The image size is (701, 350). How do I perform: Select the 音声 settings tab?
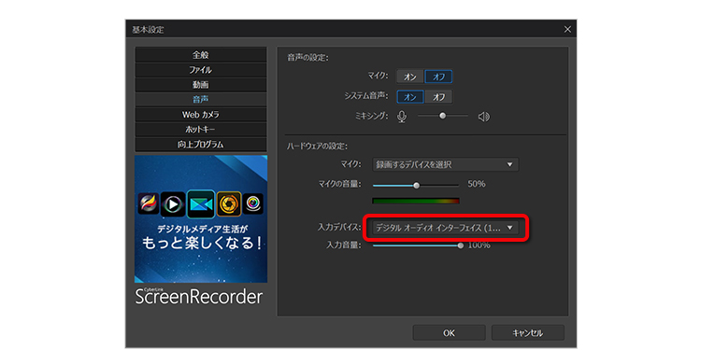pyautogui.click(x=201, y=100)
